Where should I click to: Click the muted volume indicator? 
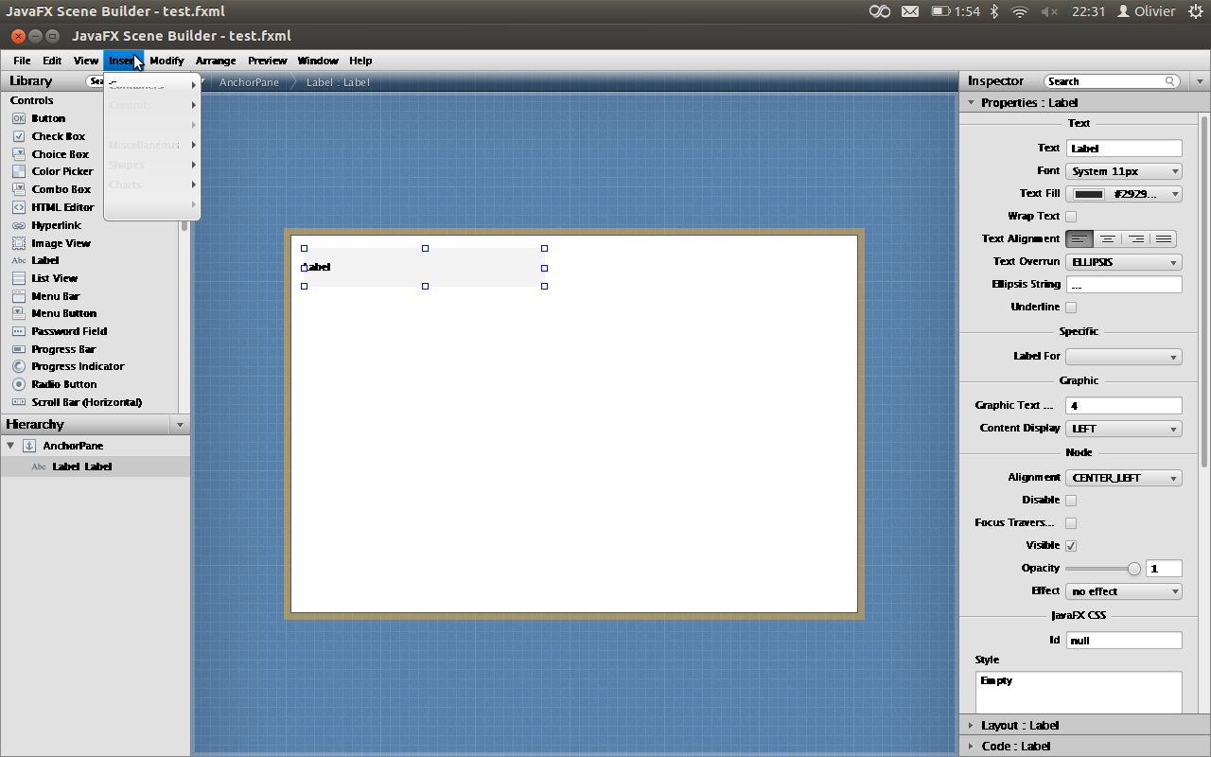tap(1049, 11)
